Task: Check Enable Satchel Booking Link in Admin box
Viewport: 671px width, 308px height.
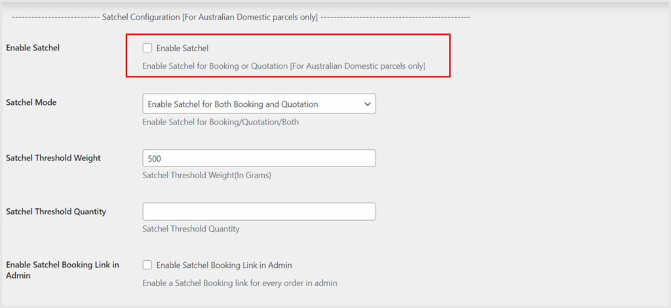Action: point(147,265)
